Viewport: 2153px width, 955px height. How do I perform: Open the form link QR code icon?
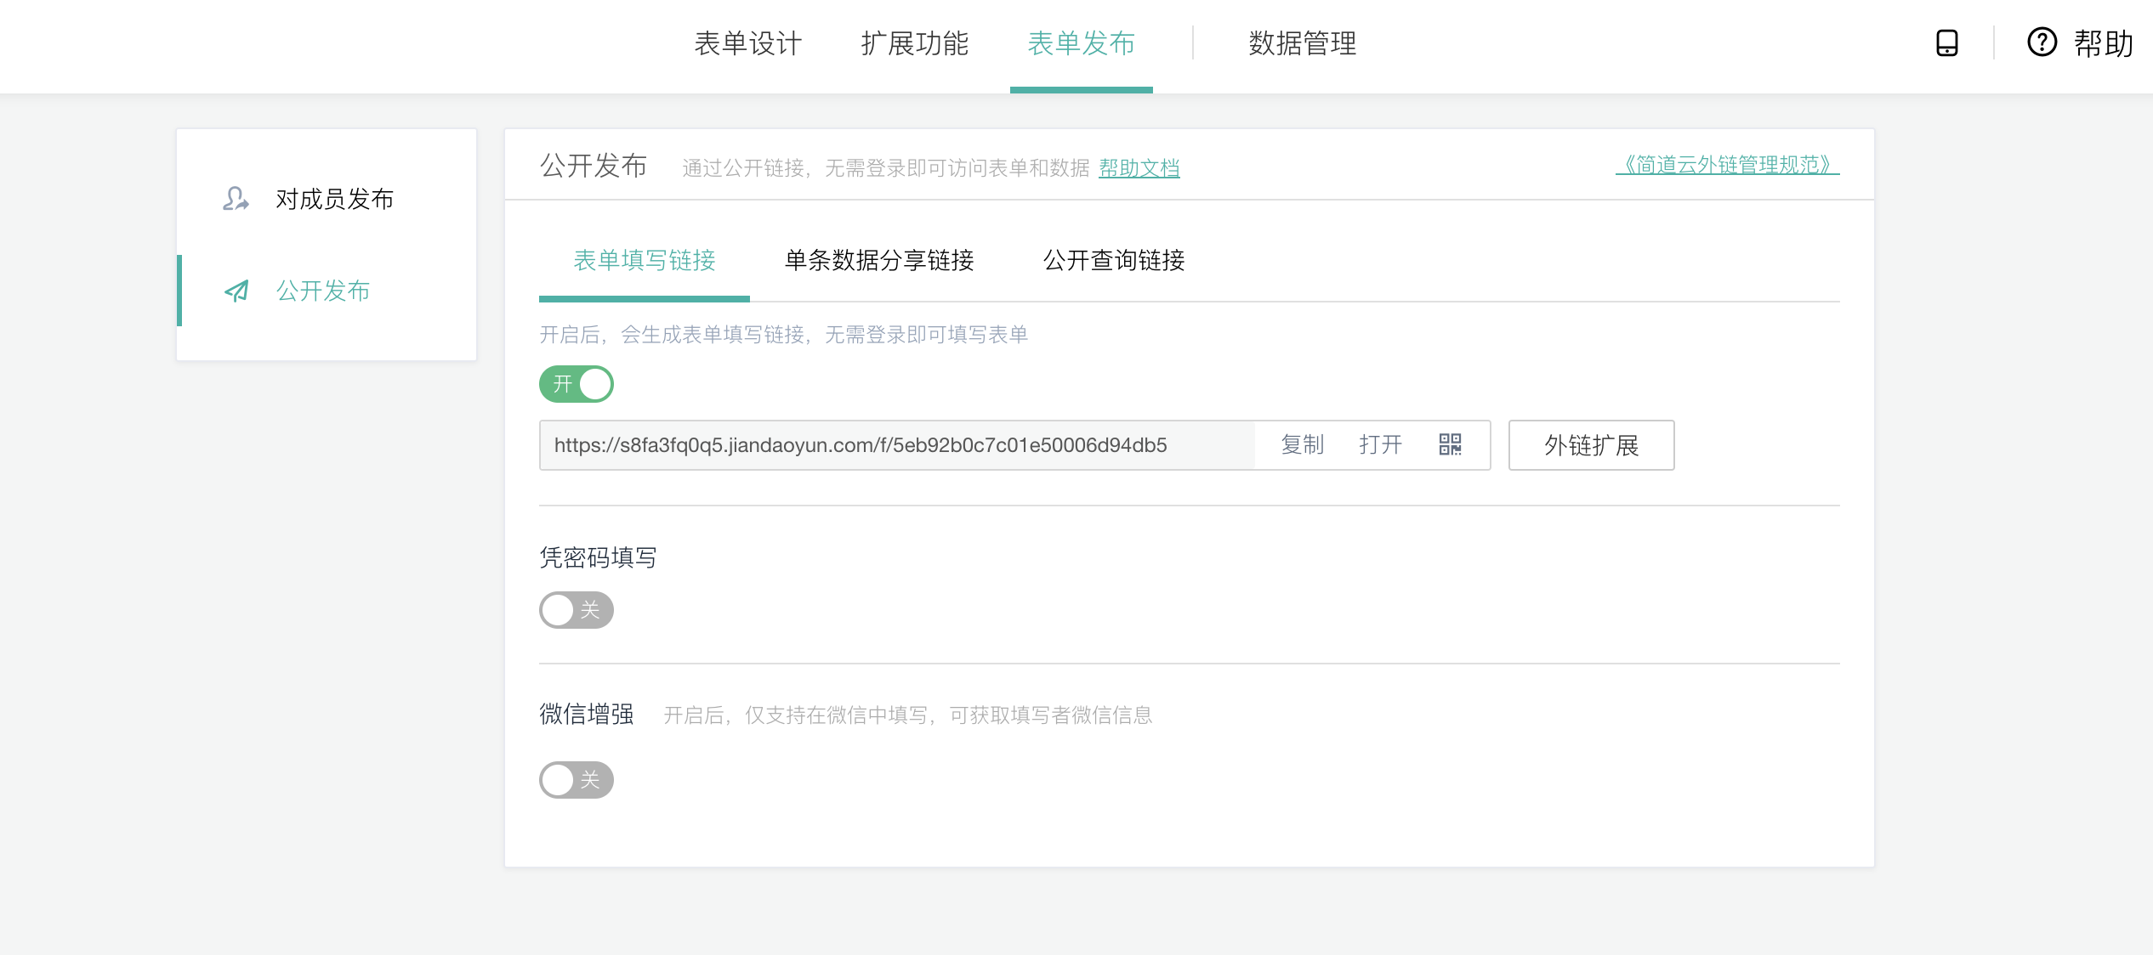tap(1450, 444)
